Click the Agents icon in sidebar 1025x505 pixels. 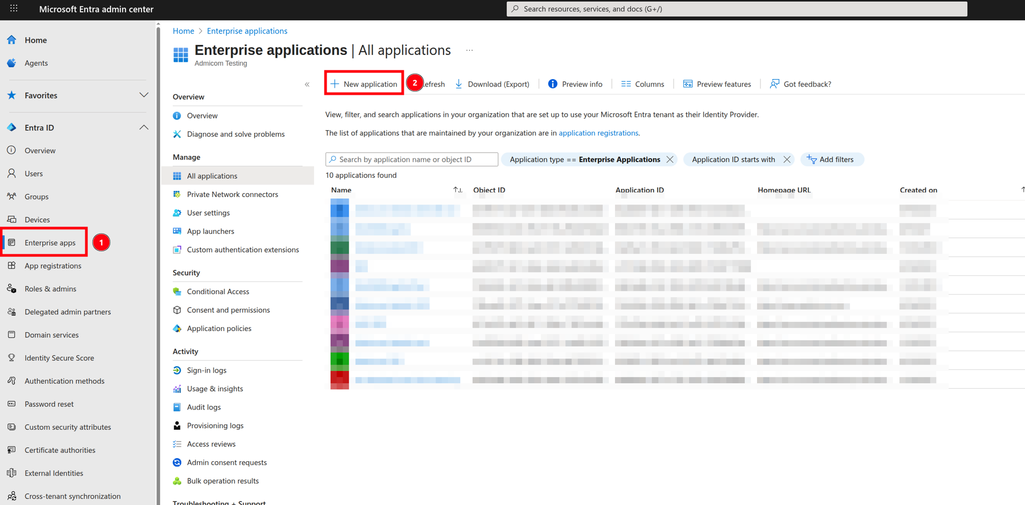pyautogui.click(x=12, y=63)
